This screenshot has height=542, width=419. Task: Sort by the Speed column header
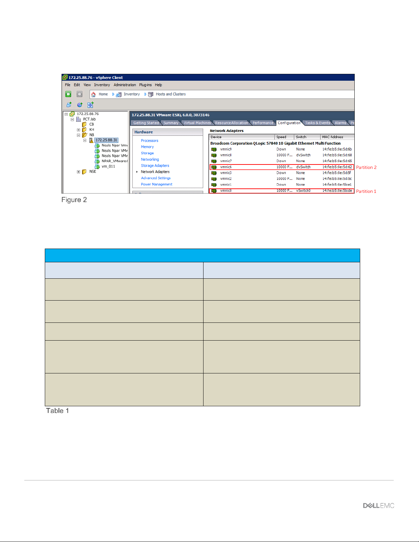point(284,137)
